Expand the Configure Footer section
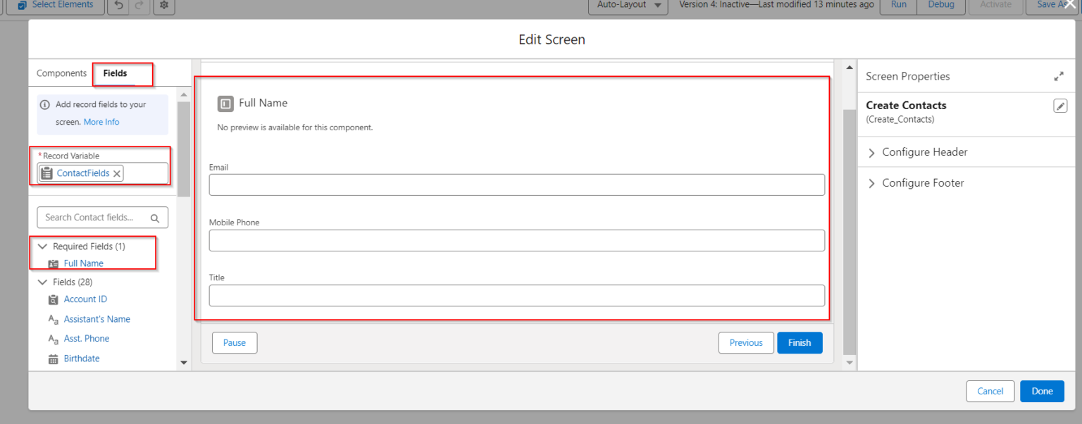Image resolution: width=1082 pixels, height=424 pixels. coord(871,182)
